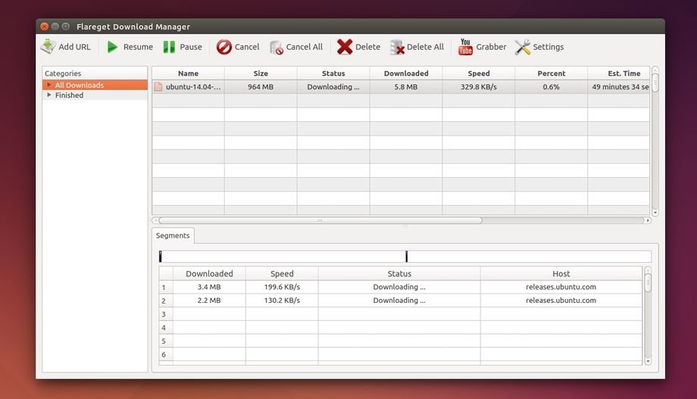Click the Add URL toolbar icon

click(x=48, y=47)
